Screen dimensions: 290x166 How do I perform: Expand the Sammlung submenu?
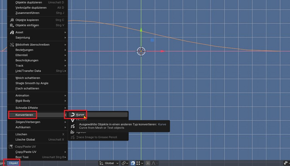pos(38,38)
